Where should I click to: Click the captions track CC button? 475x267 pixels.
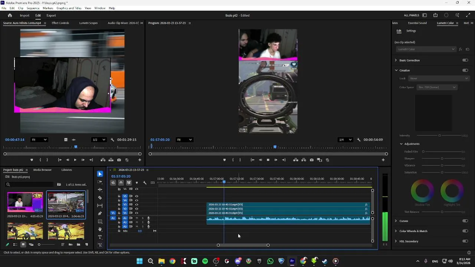click(153, 183)
